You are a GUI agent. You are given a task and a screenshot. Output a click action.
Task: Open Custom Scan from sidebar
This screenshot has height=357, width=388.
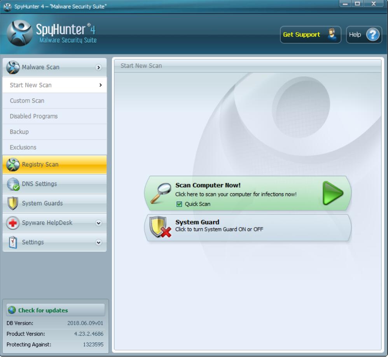(55, 101)
